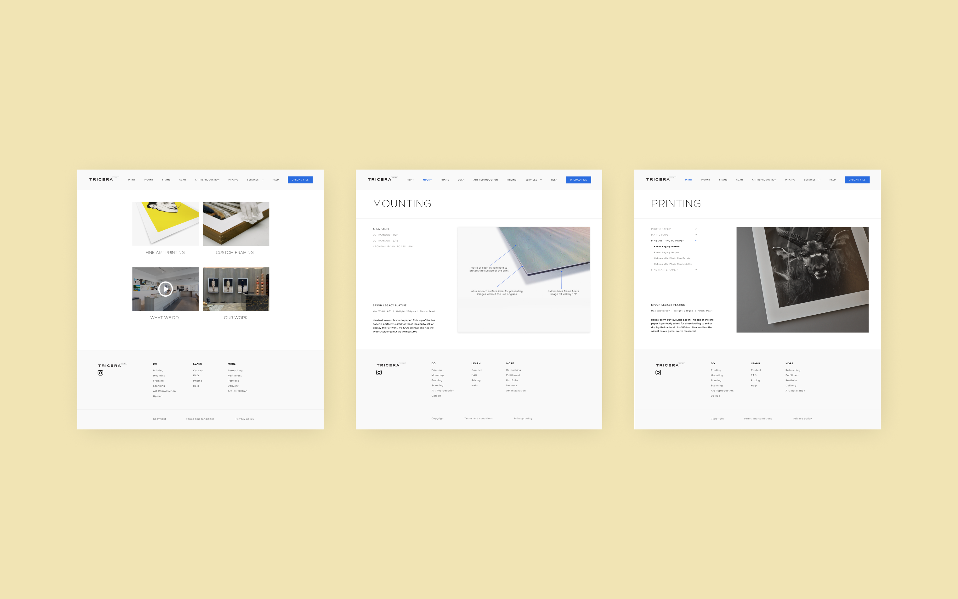Open the FRAME page from the navigation

(166, 179)
